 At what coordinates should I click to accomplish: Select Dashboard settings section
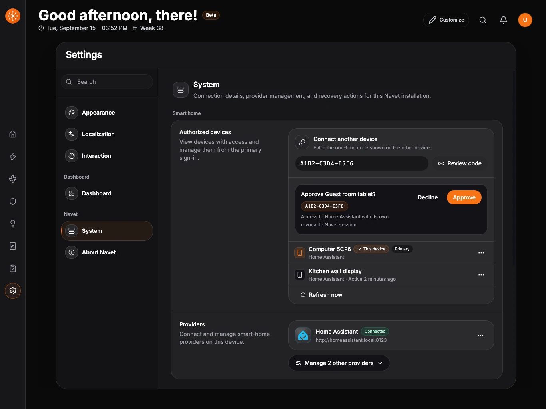click(x=107, y=193)
